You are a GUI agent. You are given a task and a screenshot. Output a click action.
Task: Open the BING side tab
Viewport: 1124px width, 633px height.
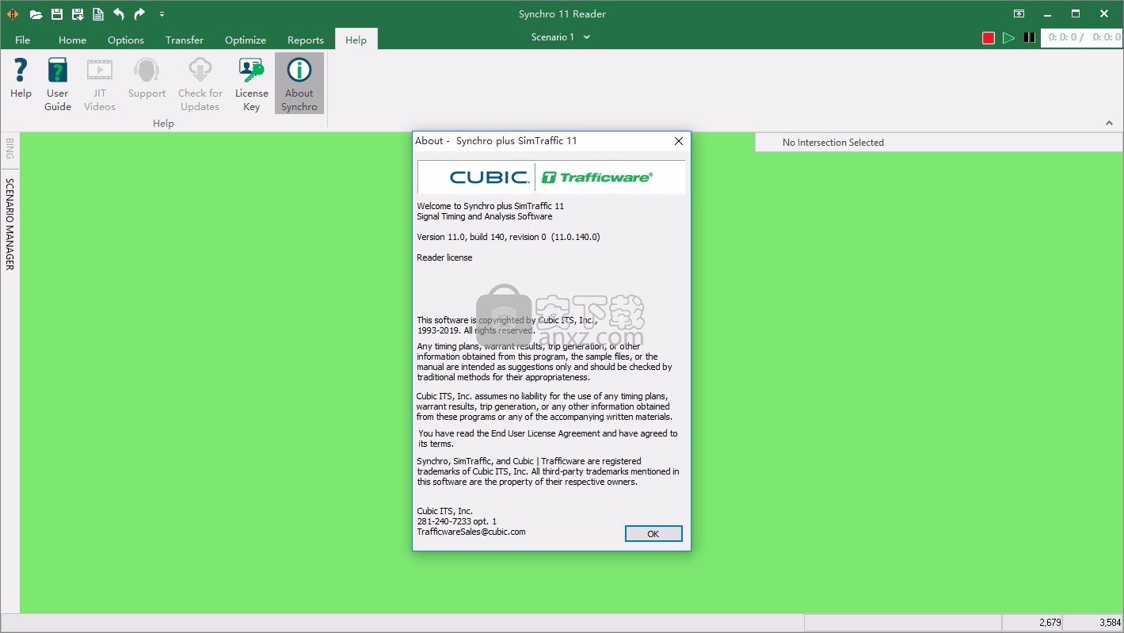pyautogui.click(x=10, y=148)
